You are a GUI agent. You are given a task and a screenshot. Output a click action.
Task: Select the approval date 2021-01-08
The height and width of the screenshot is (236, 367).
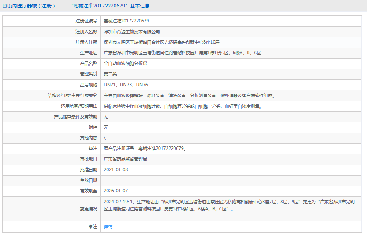(x=116, y=170)
